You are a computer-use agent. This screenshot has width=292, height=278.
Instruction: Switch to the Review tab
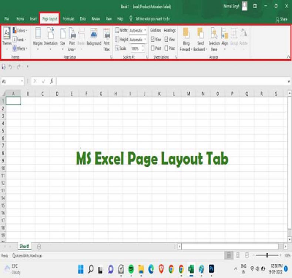click(96, 19)
